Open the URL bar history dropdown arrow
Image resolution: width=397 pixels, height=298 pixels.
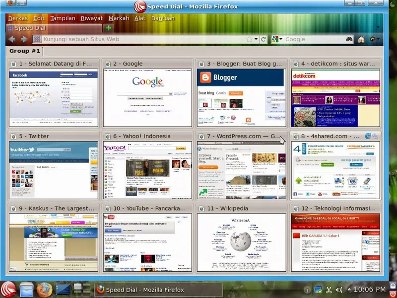tap(256, 39)
